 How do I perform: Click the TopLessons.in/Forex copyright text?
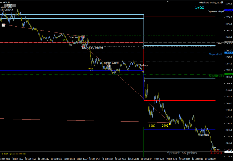pos(14,154)
